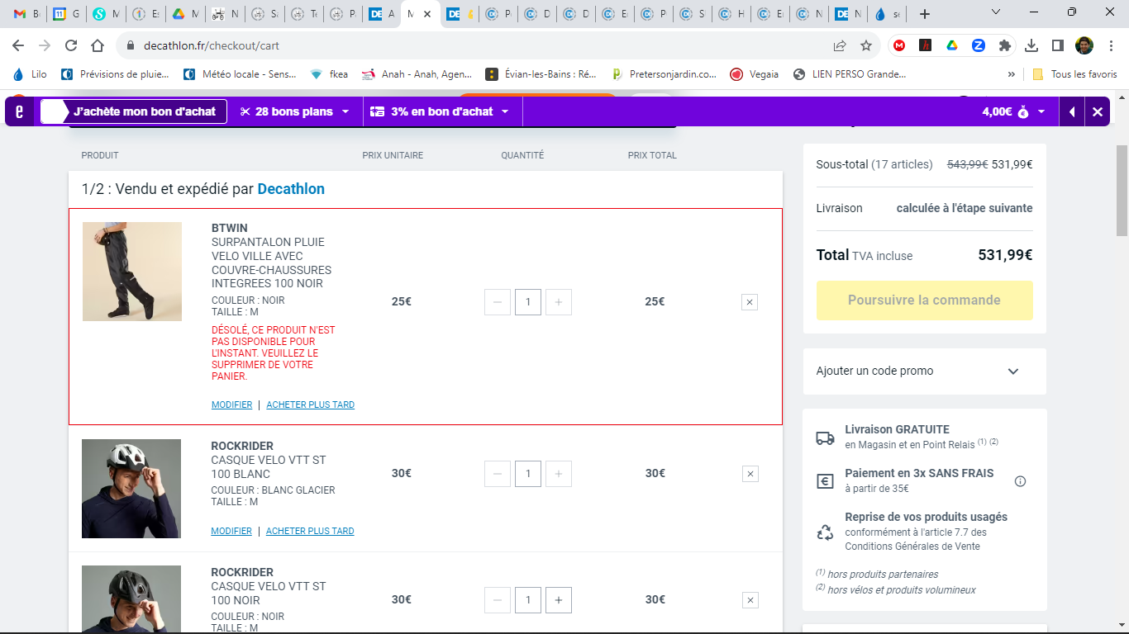Click Modifier link under the BTWIN surpantalon
Image resolution: width=1129 pixels, height=634 pixels.
pos(231,405)
